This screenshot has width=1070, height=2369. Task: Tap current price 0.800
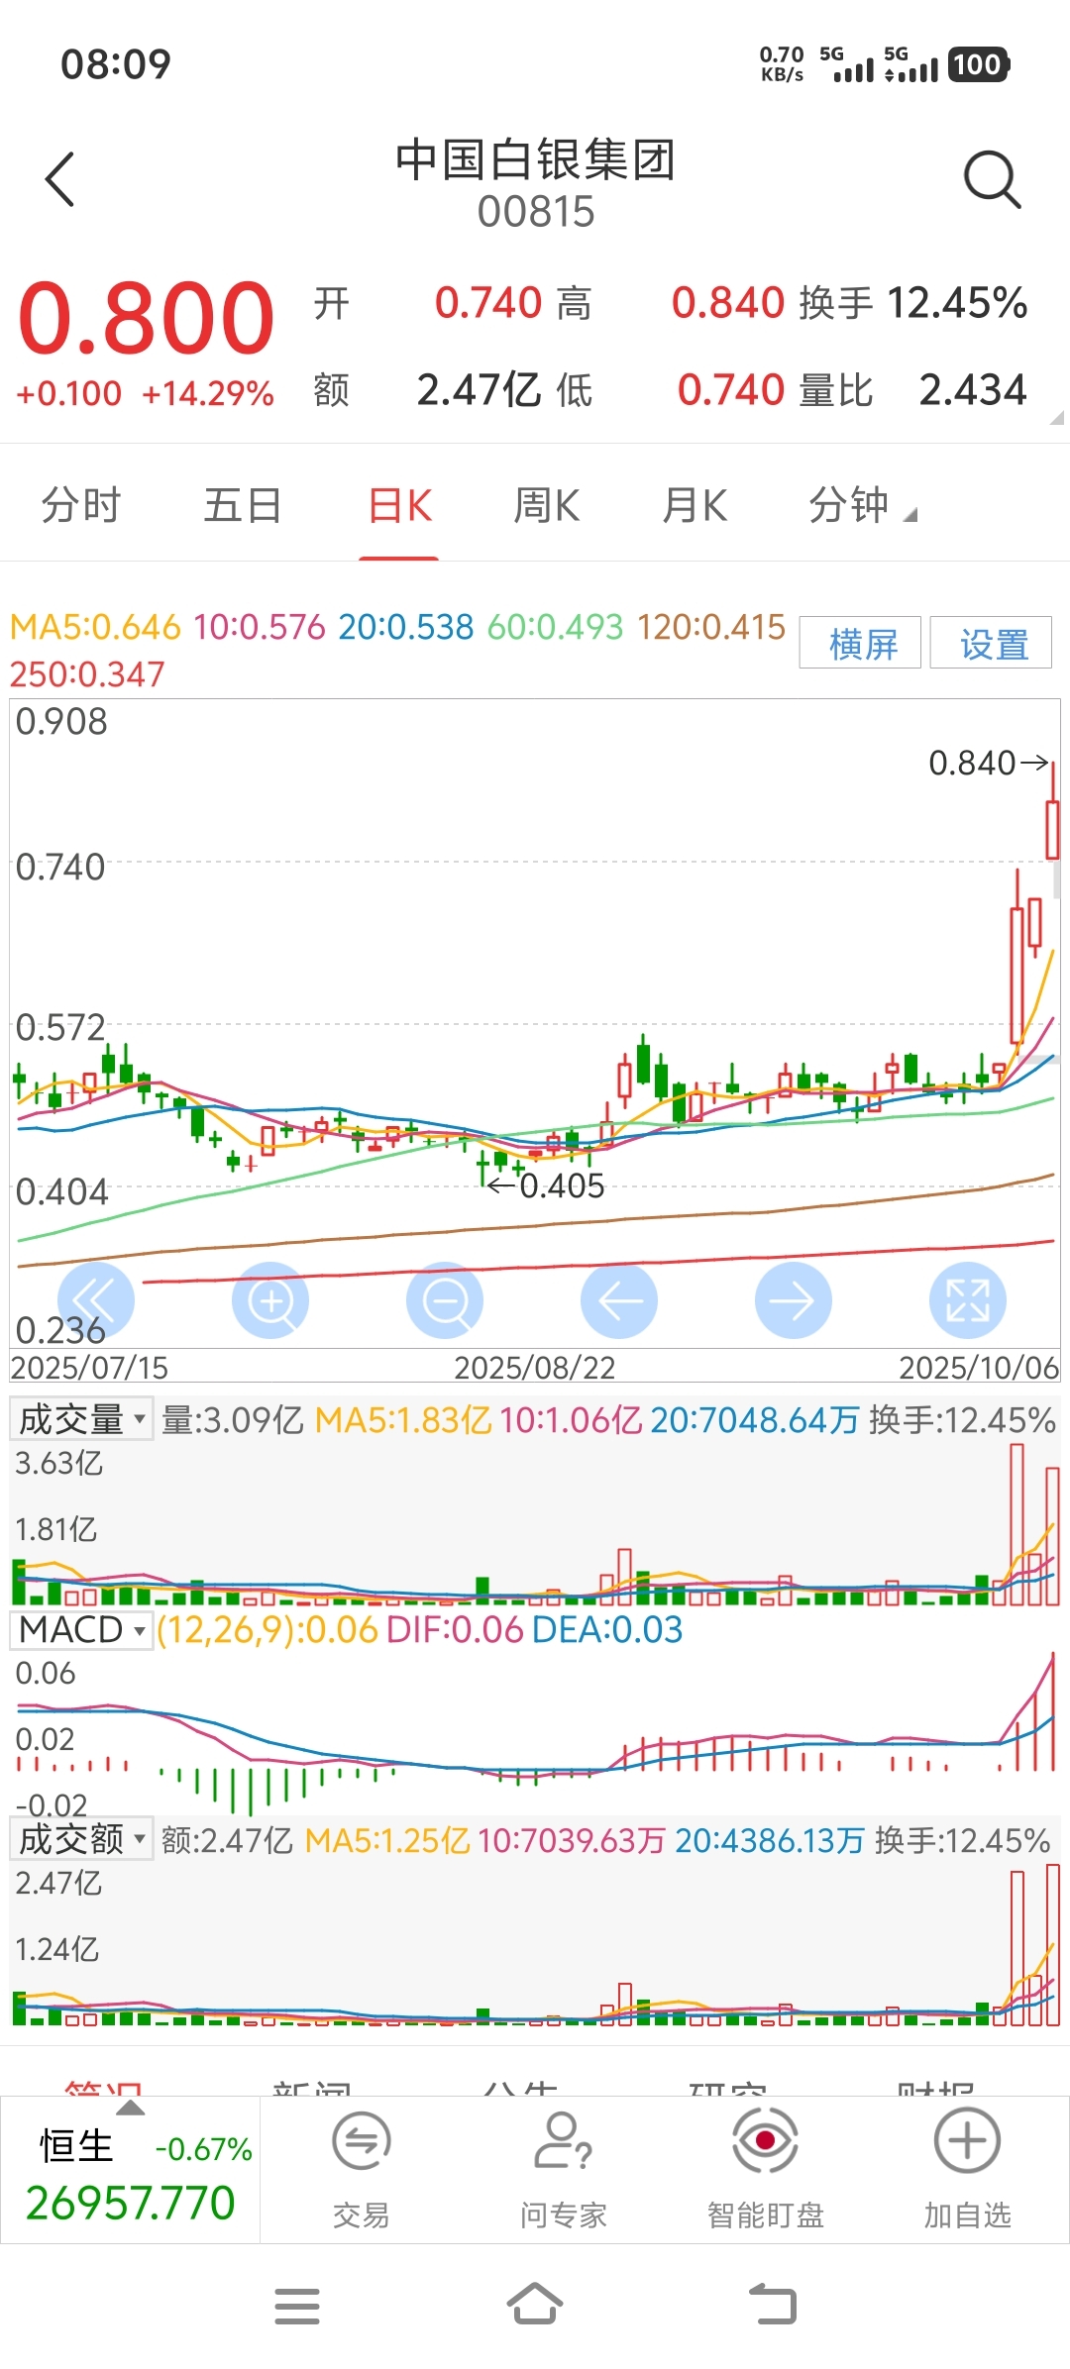click(146, 318)
